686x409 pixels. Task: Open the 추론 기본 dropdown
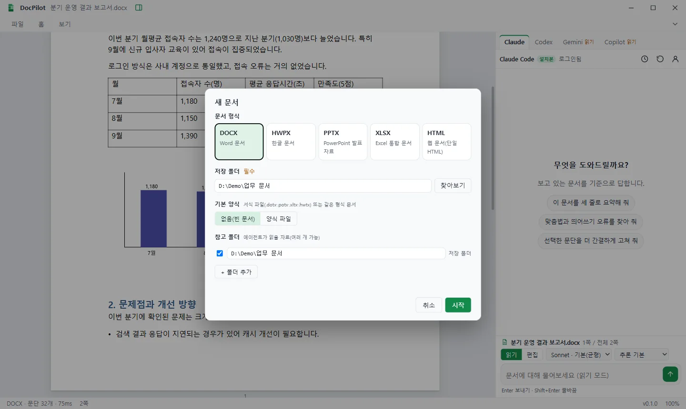tap(642, 355)
